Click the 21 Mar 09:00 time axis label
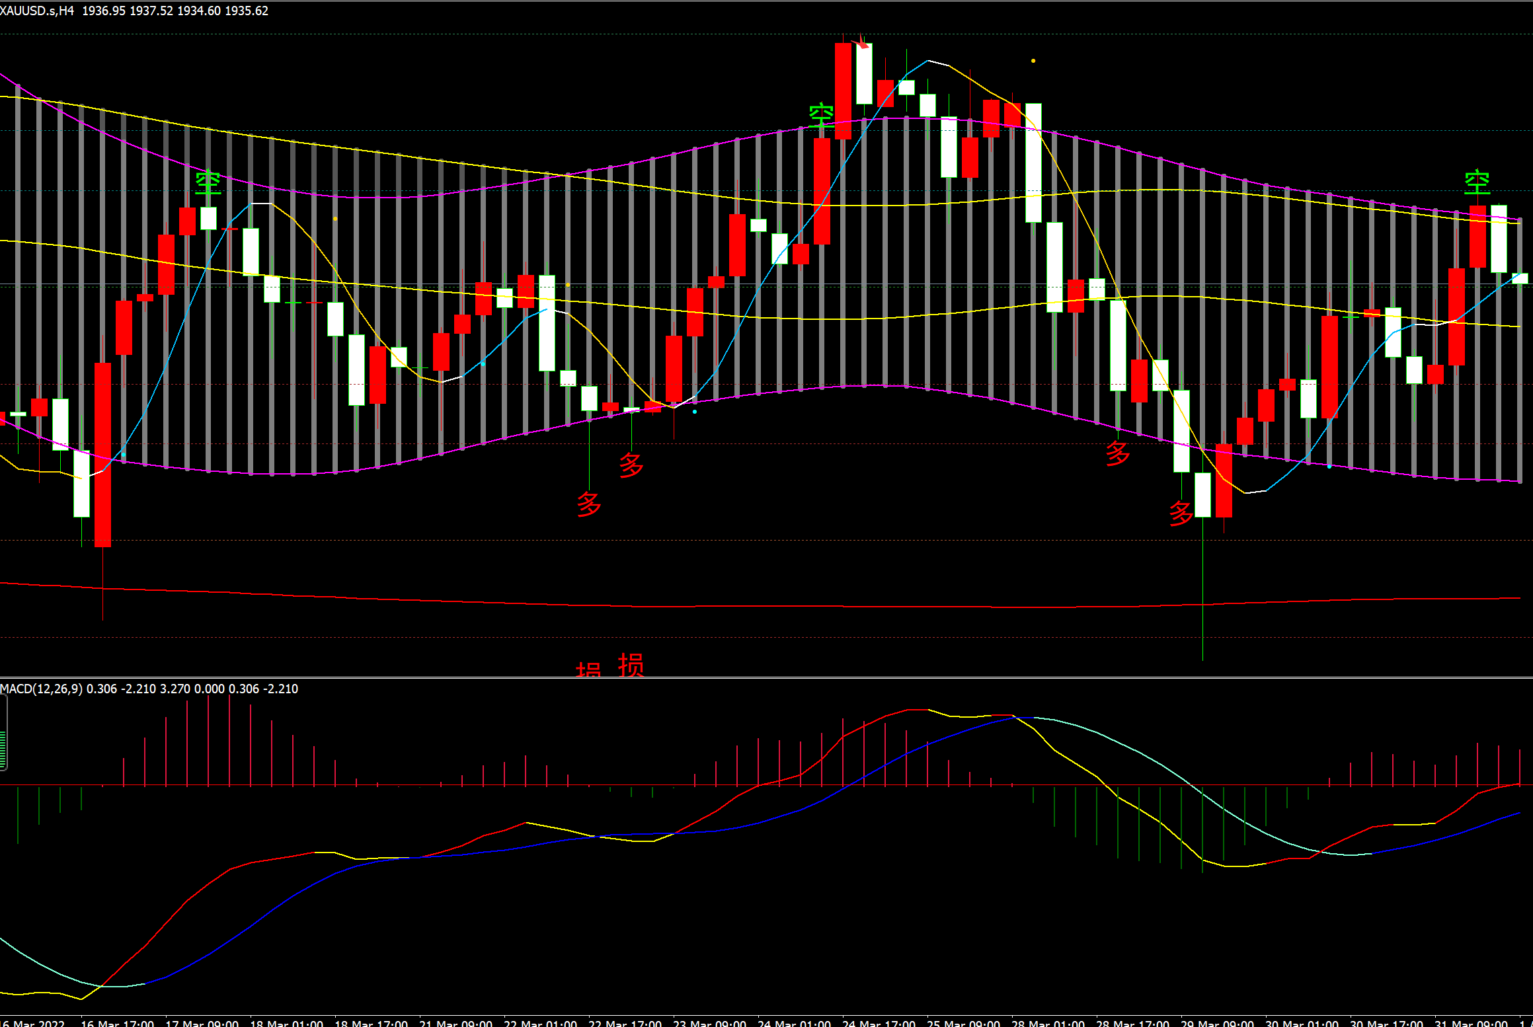The width and height of the screenshot is (1533, 1027). point(455,1022)
